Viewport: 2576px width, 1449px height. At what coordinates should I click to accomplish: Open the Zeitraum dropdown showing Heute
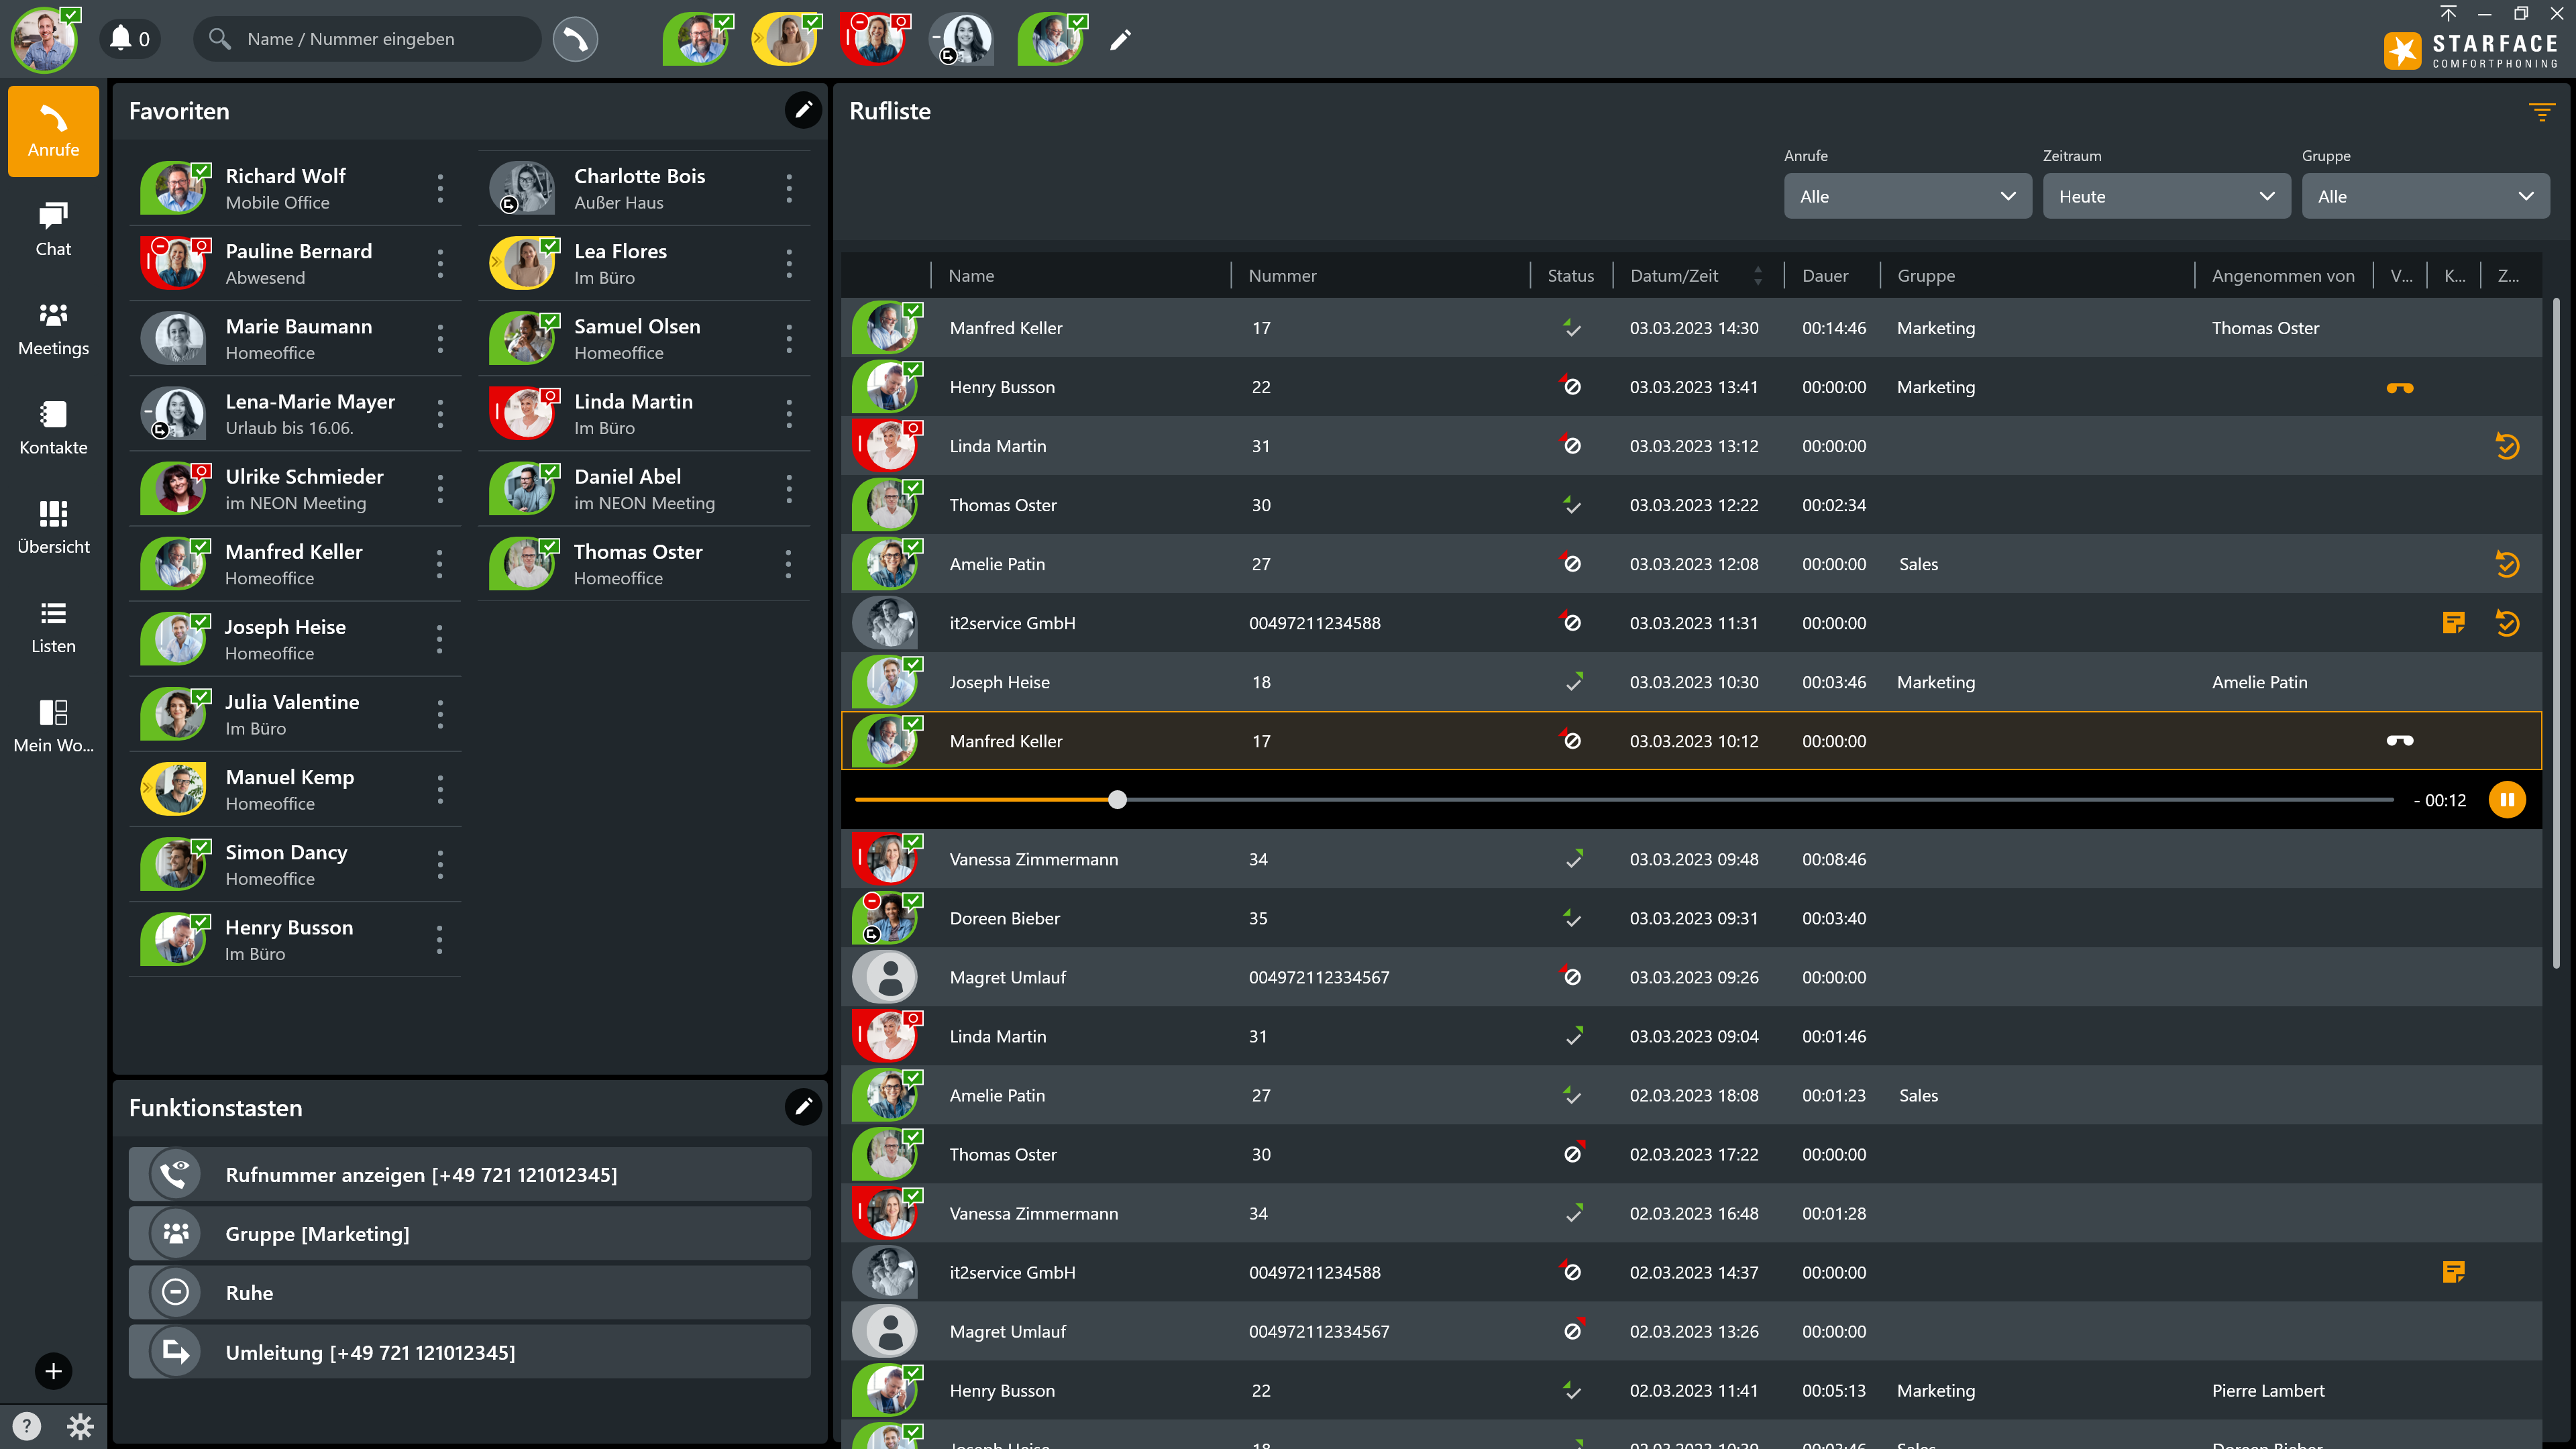(2166, 197)
